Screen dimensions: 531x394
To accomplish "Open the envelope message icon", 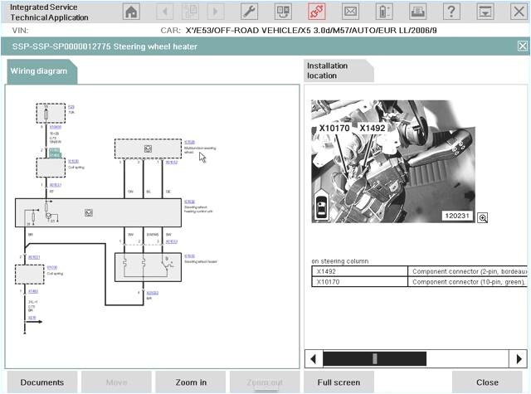I will pos(350,12).
